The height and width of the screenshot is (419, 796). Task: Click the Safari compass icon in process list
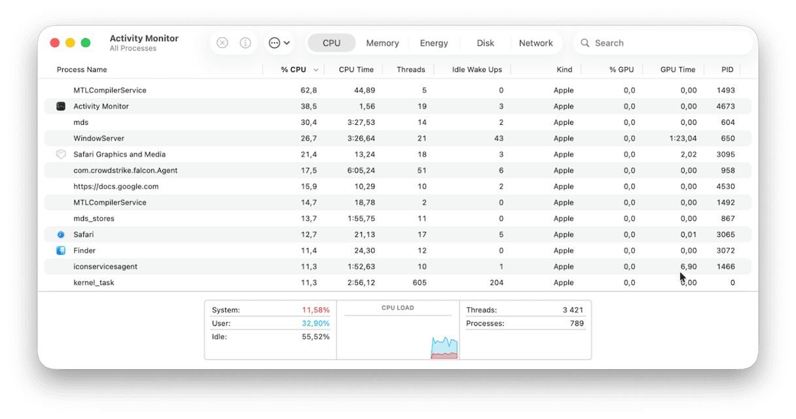pos(61,235)
